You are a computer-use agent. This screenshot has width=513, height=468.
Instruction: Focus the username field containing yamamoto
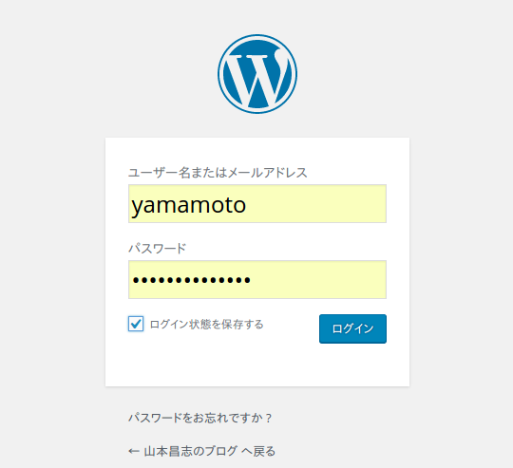coord(257,203)
